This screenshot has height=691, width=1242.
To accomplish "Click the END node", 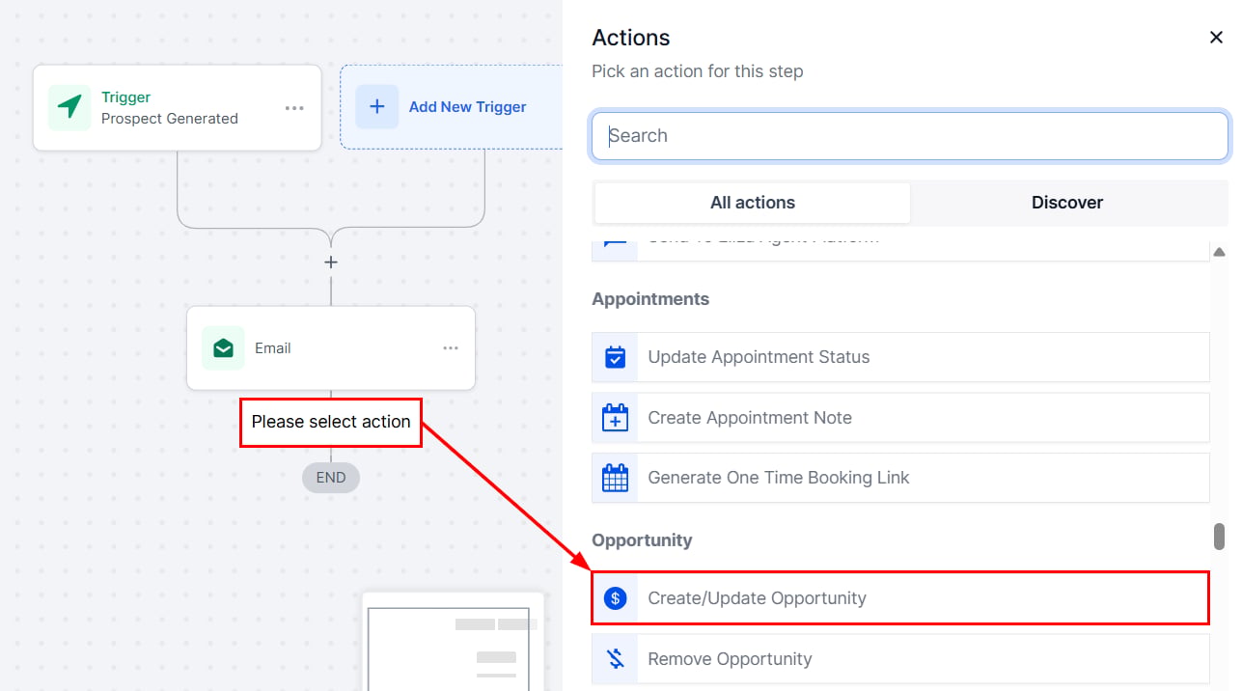I will point(331,478).
